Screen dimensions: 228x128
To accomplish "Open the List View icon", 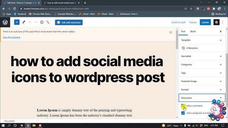I will (x=48, y=22).
